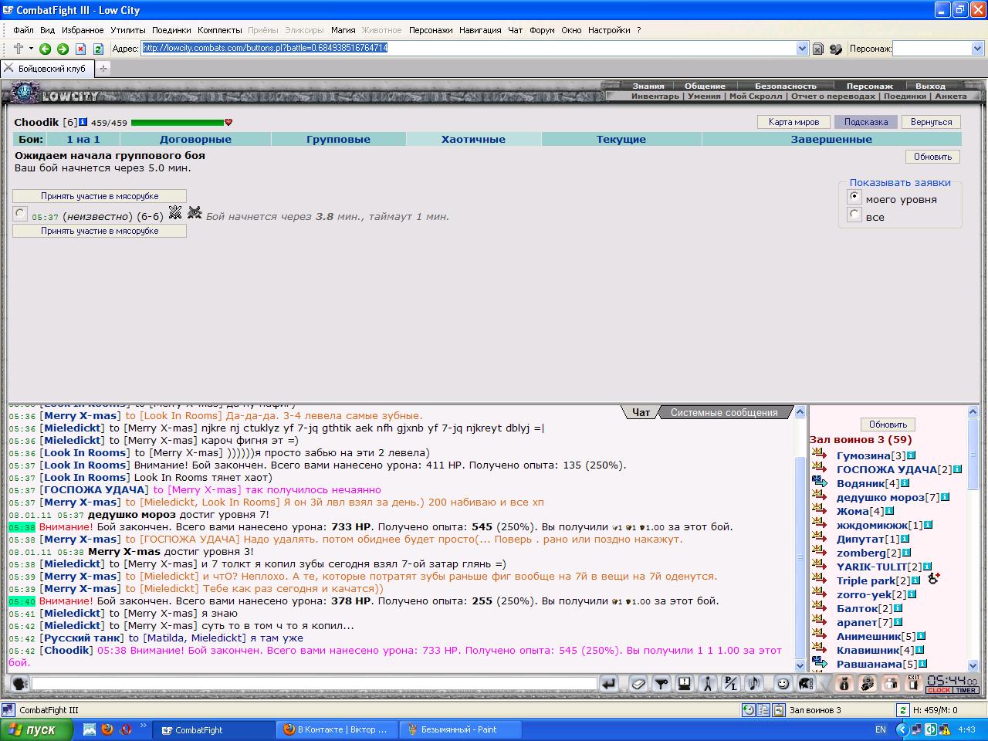Click the green back navigation arrow
This screenshot has width=988, height=741.
[45, 49]
